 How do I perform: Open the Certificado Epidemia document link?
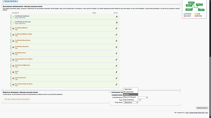coord(22,16)
